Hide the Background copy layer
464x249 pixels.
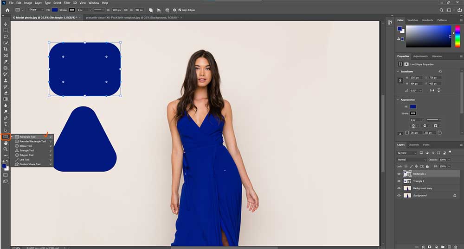(x=399, y=188)
